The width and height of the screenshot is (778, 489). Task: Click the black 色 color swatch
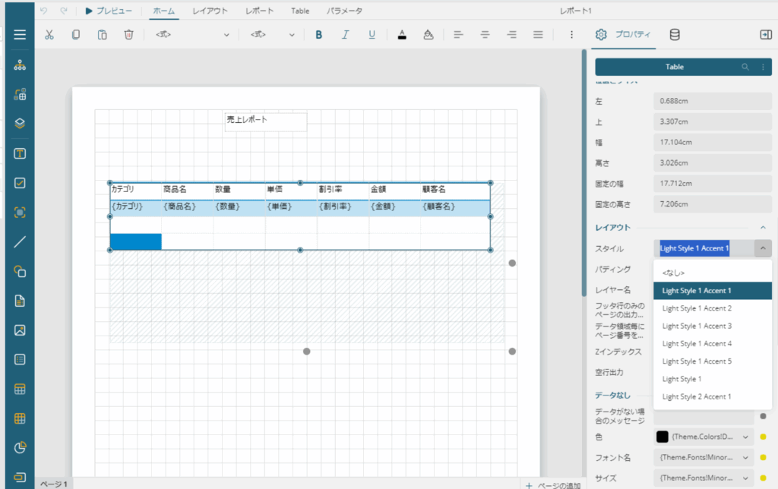(662, 437)
